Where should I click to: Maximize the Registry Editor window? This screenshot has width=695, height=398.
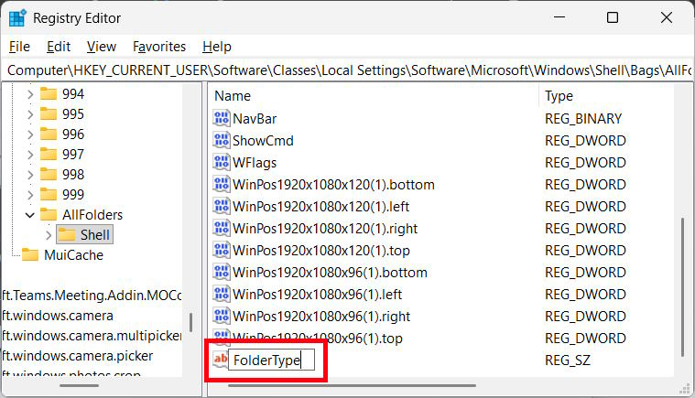[x=613, y=17]
